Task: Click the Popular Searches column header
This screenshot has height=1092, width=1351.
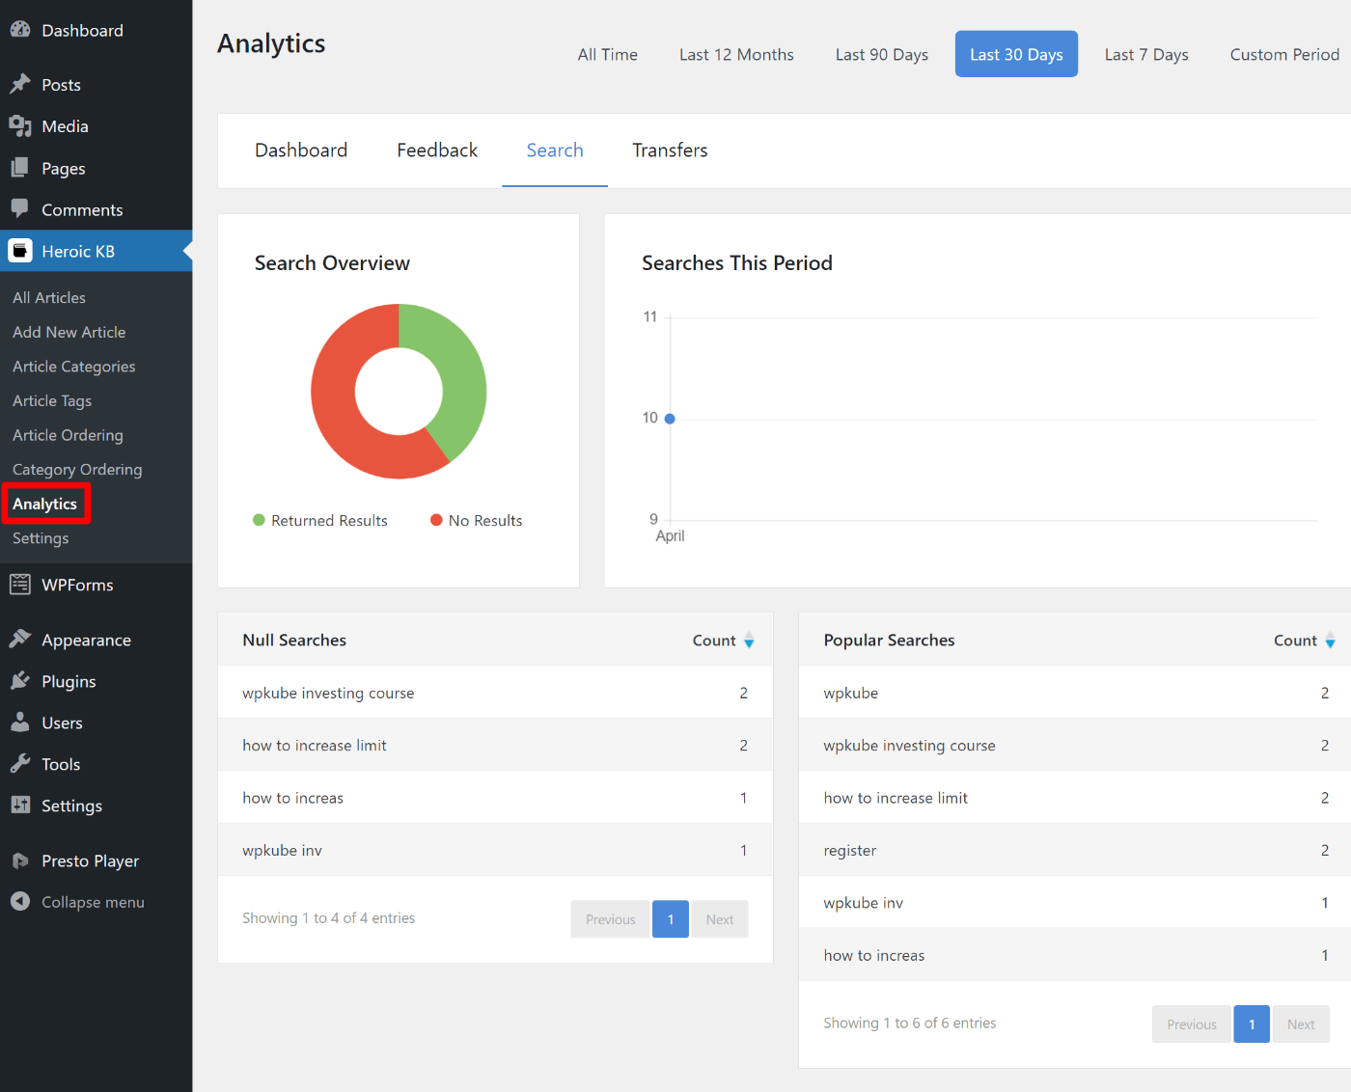Action: (889, 641)
